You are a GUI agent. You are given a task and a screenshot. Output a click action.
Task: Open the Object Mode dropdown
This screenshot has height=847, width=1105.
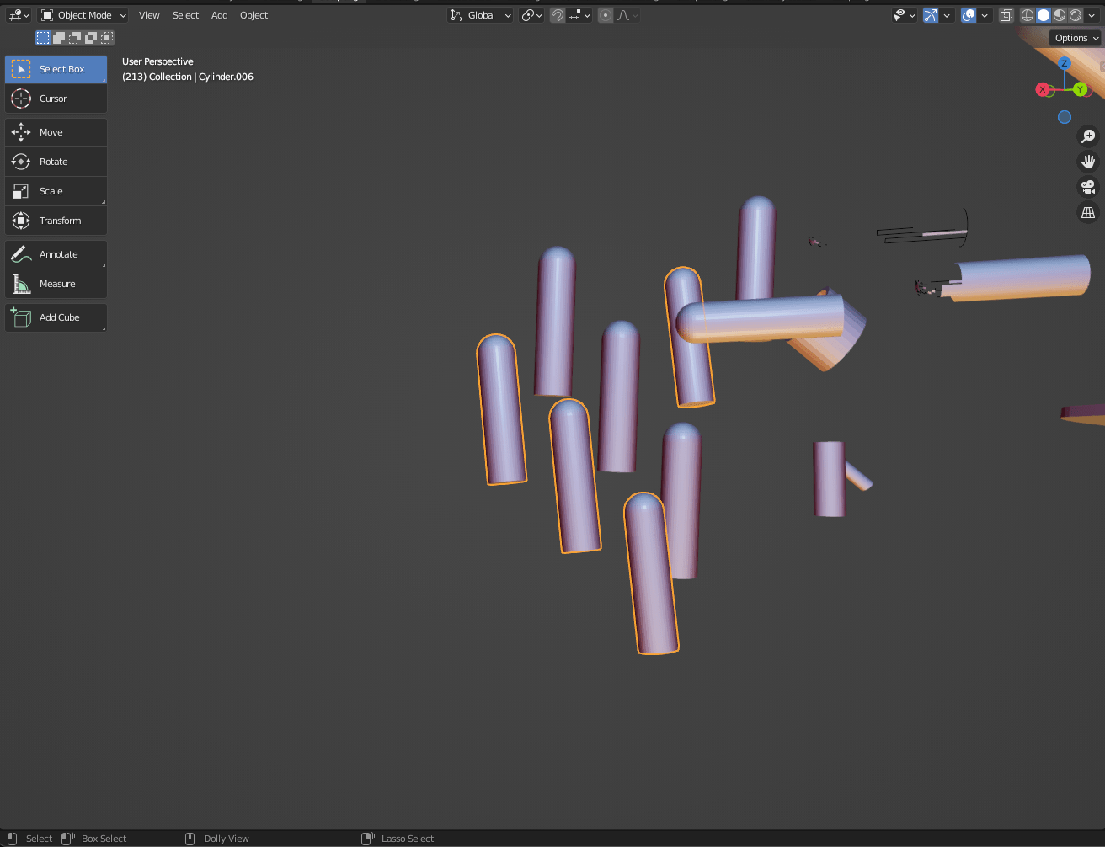(82, 14)
